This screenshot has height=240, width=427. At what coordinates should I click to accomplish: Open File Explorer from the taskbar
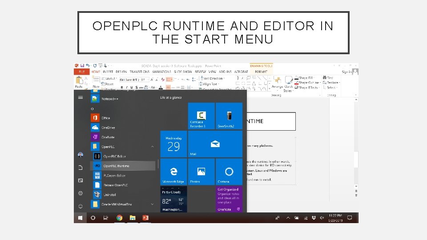coord(133,218)
